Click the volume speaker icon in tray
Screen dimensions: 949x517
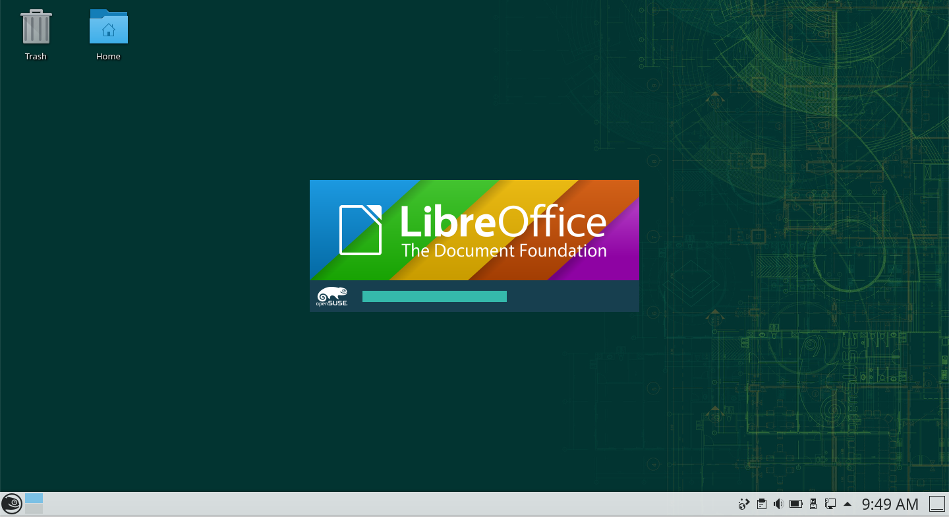click(x=778, y=504)
